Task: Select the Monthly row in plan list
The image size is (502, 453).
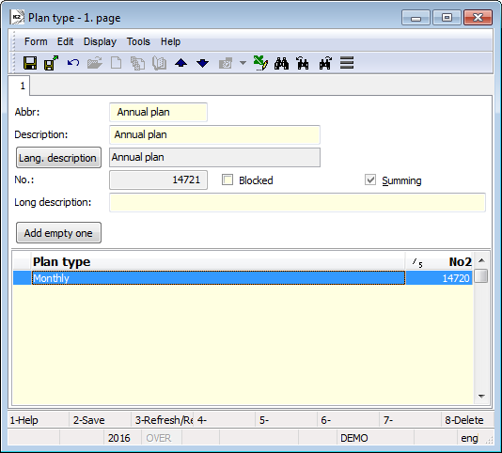Action: [243, 278]
